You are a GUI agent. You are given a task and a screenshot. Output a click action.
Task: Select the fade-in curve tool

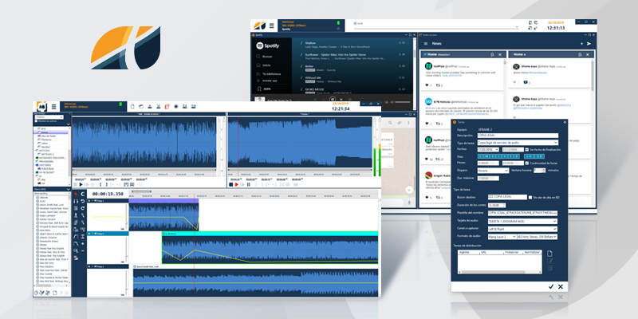[x=76, y=236]
